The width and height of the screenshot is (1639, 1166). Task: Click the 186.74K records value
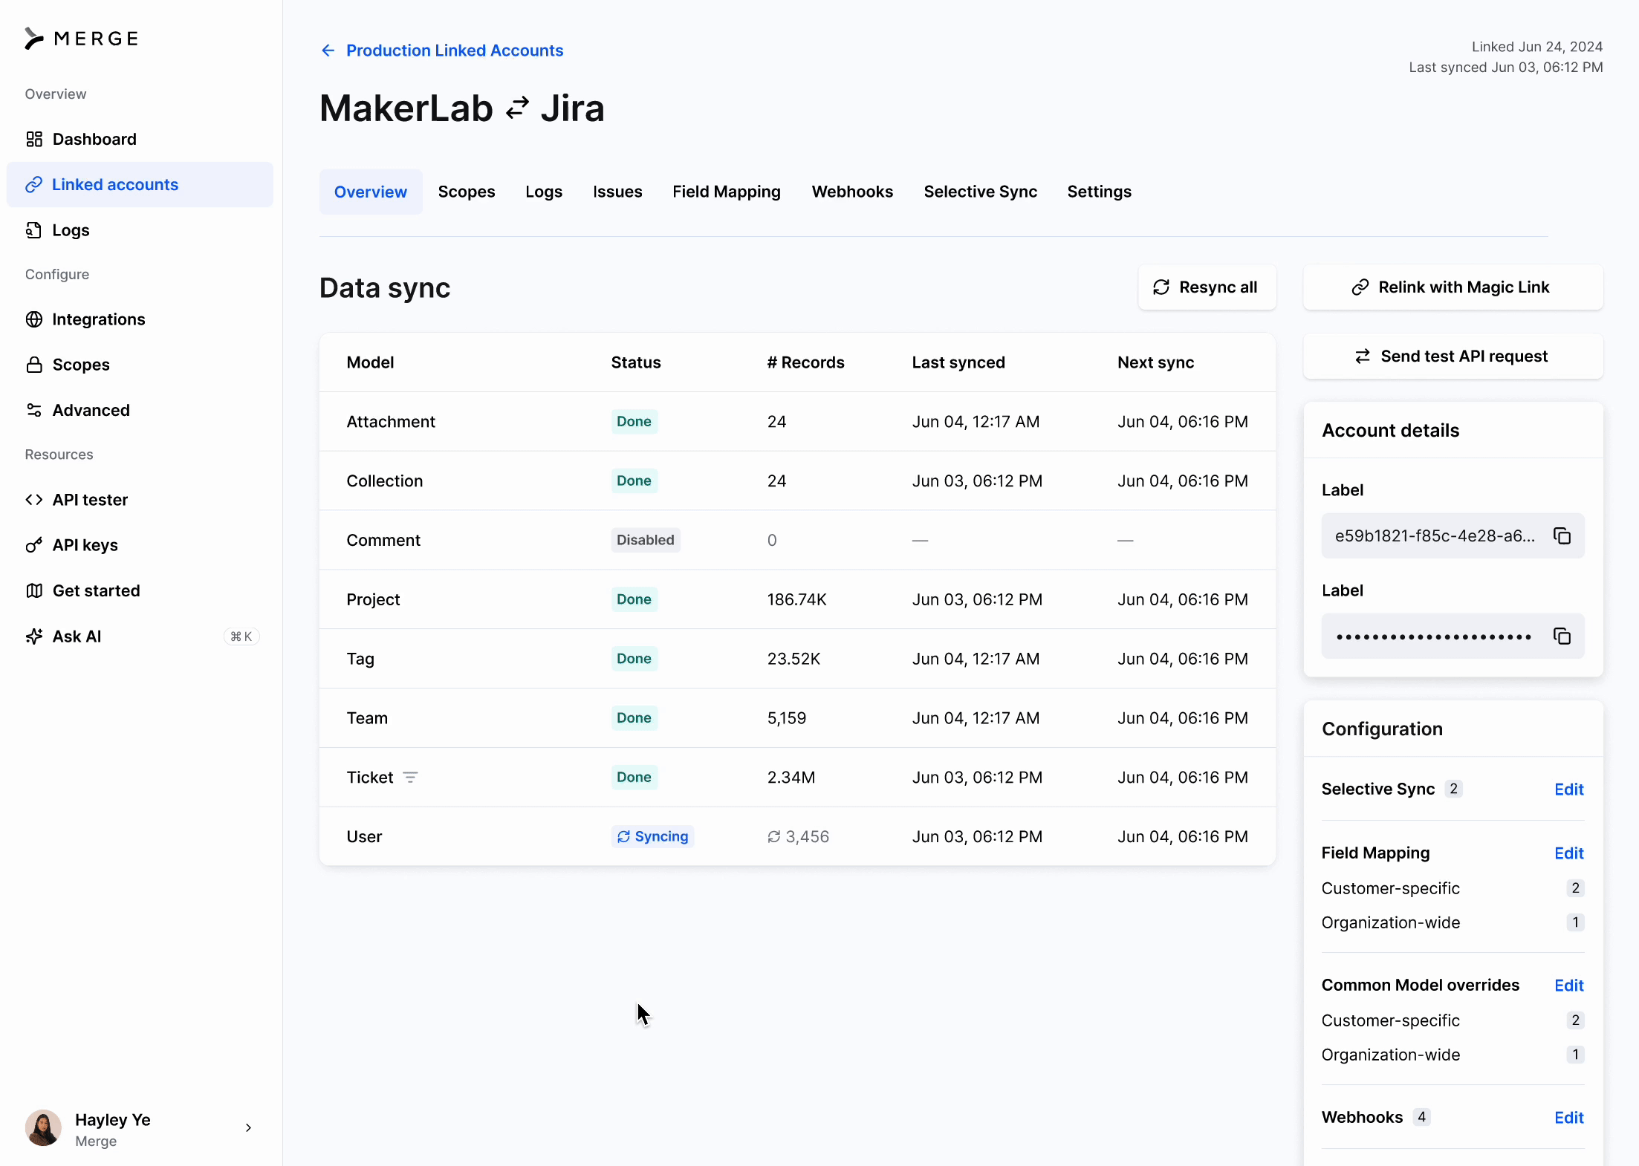[x=796, y=599]
